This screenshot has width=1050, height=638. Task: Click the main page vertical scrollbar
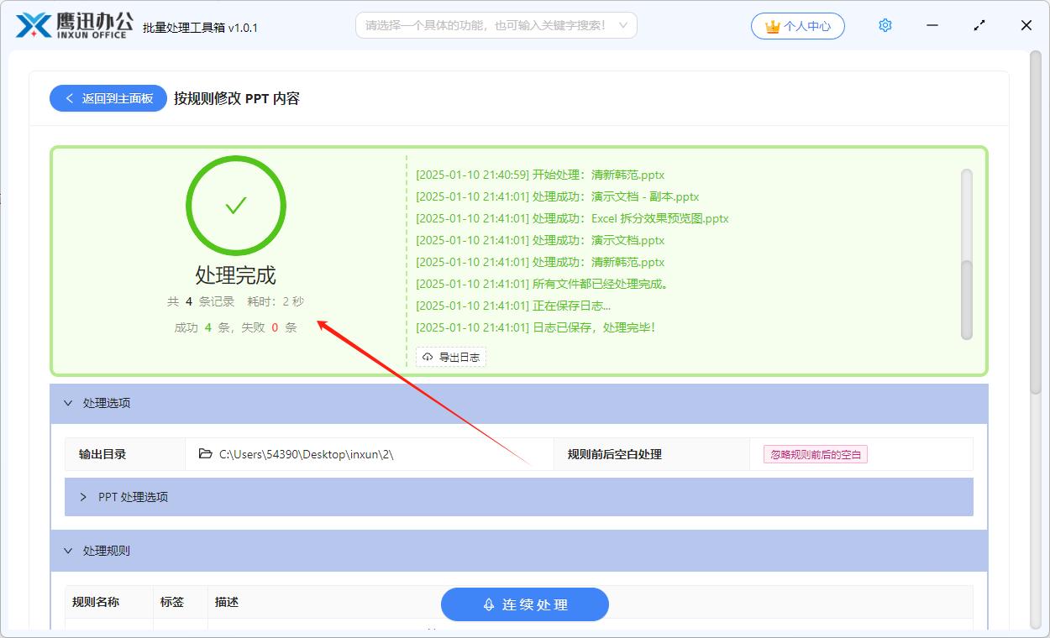[1036, 218]
